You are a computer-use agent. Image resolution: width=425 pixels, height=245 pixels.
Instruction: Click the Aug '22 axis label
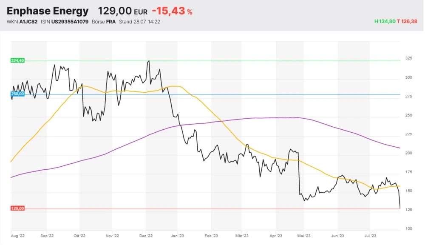17,235
